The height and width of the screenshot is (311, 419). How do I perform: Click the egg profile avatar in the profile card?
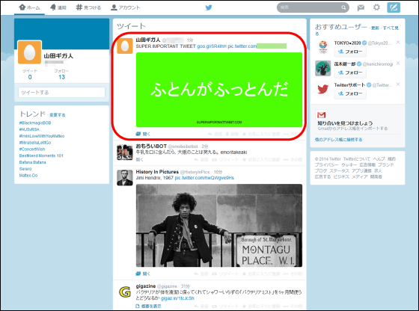[x=30, y=52]
